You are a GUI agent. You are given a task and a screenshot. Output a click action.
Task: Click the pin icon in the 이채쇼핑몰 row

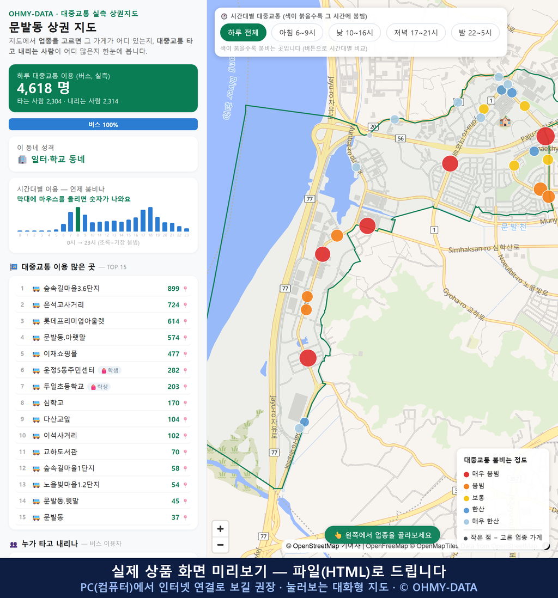coord(185,354)
